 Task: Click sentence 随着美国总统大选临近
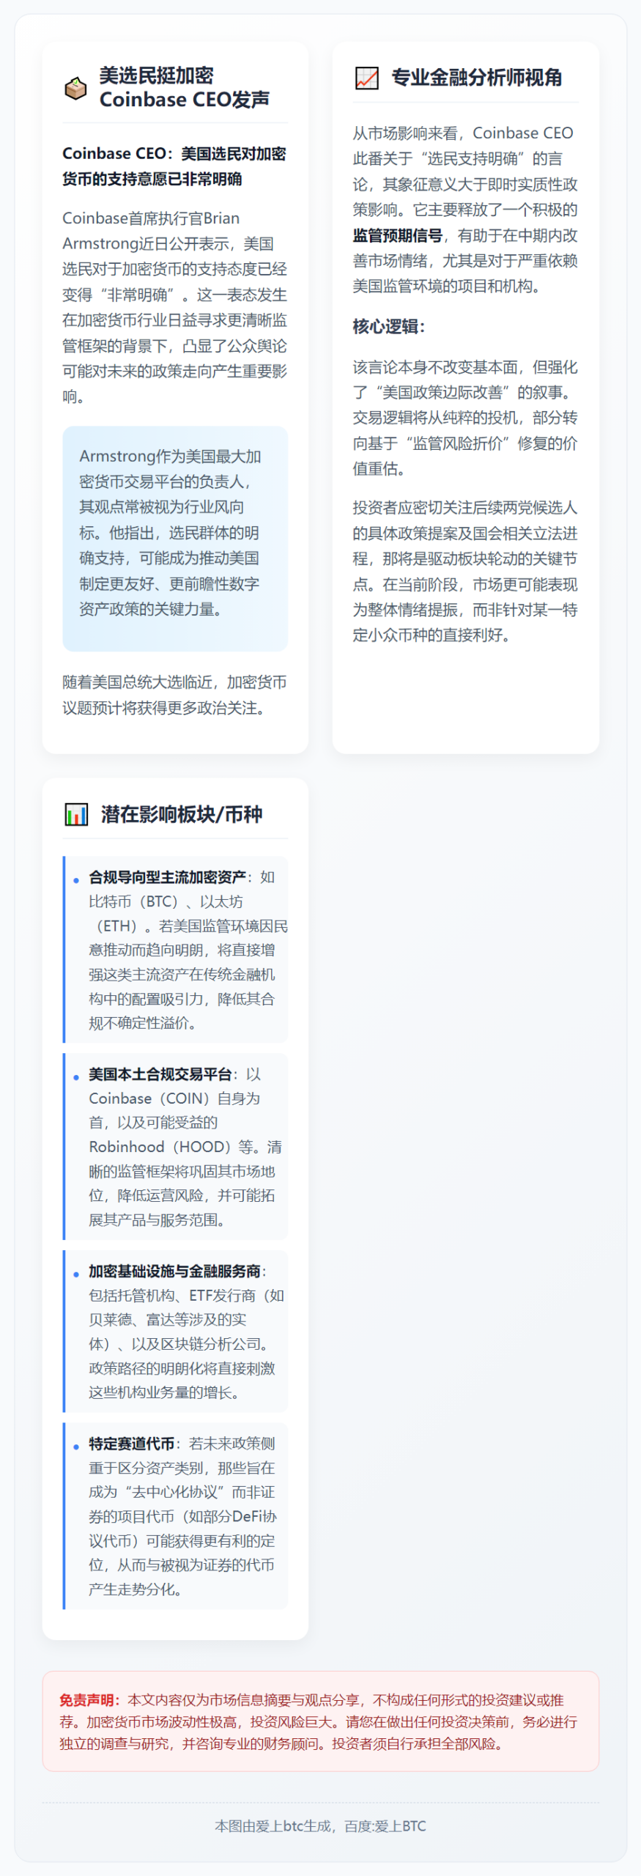point(174,695)
